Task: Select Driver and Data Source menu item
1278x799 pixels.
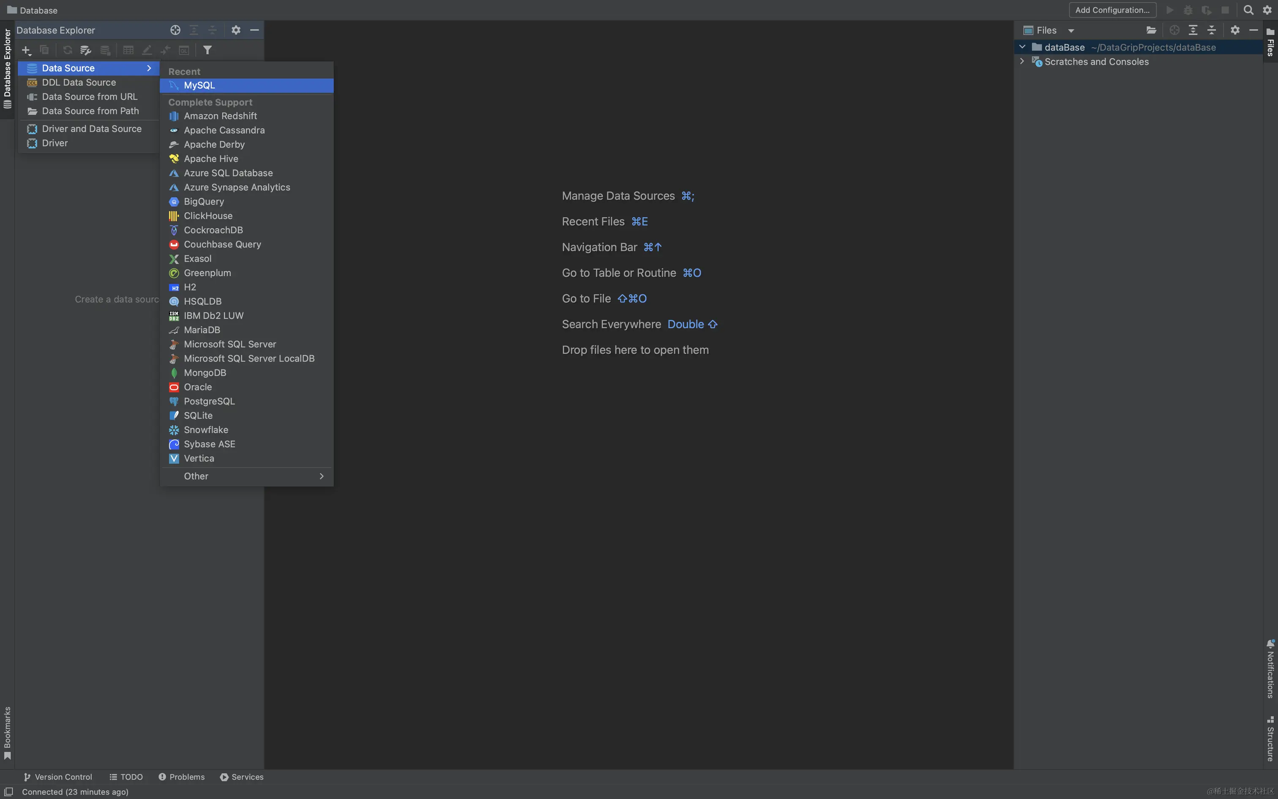Action: [89, 129]
